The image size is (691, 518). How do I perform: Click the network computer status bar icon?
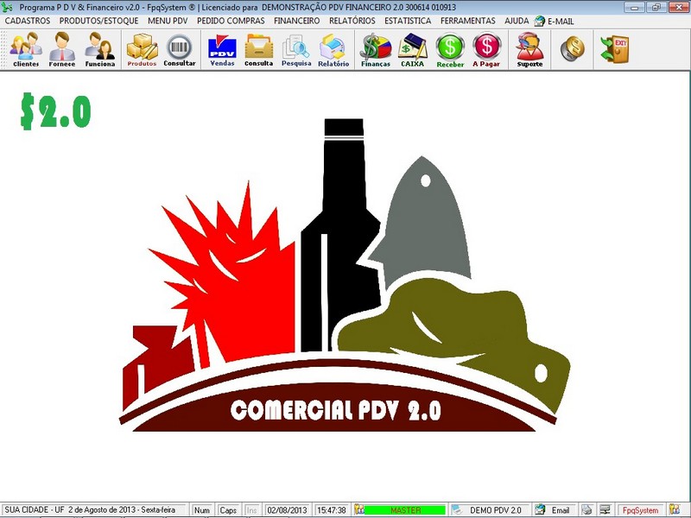pos(605,509)
